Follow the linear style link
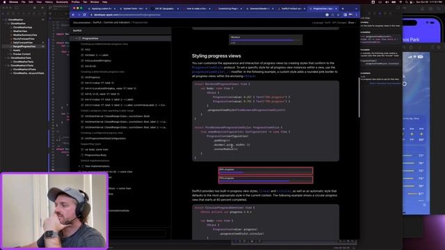 point(264,192)
